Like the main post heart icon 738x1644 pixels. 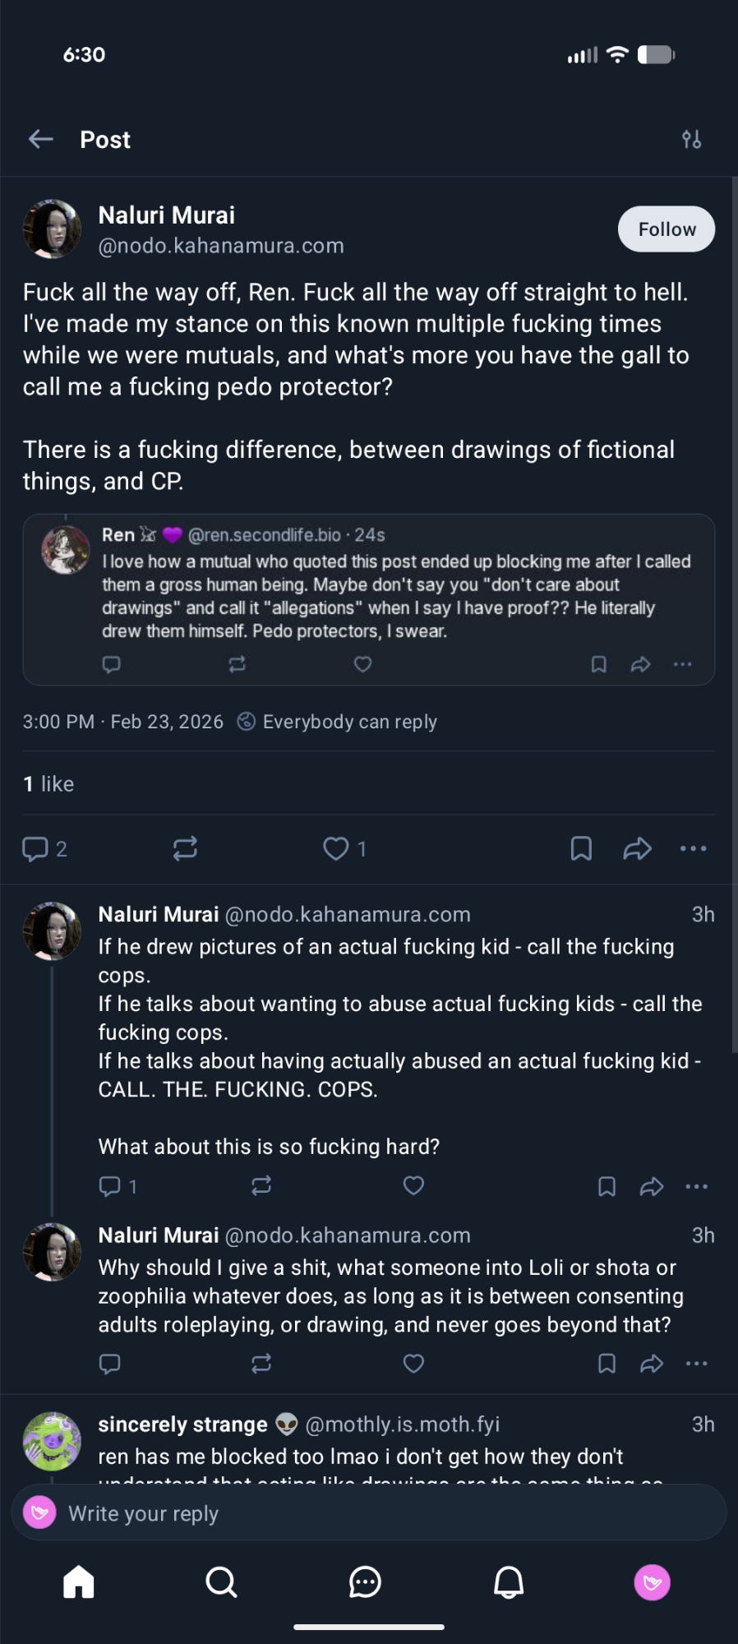point(335,848)
